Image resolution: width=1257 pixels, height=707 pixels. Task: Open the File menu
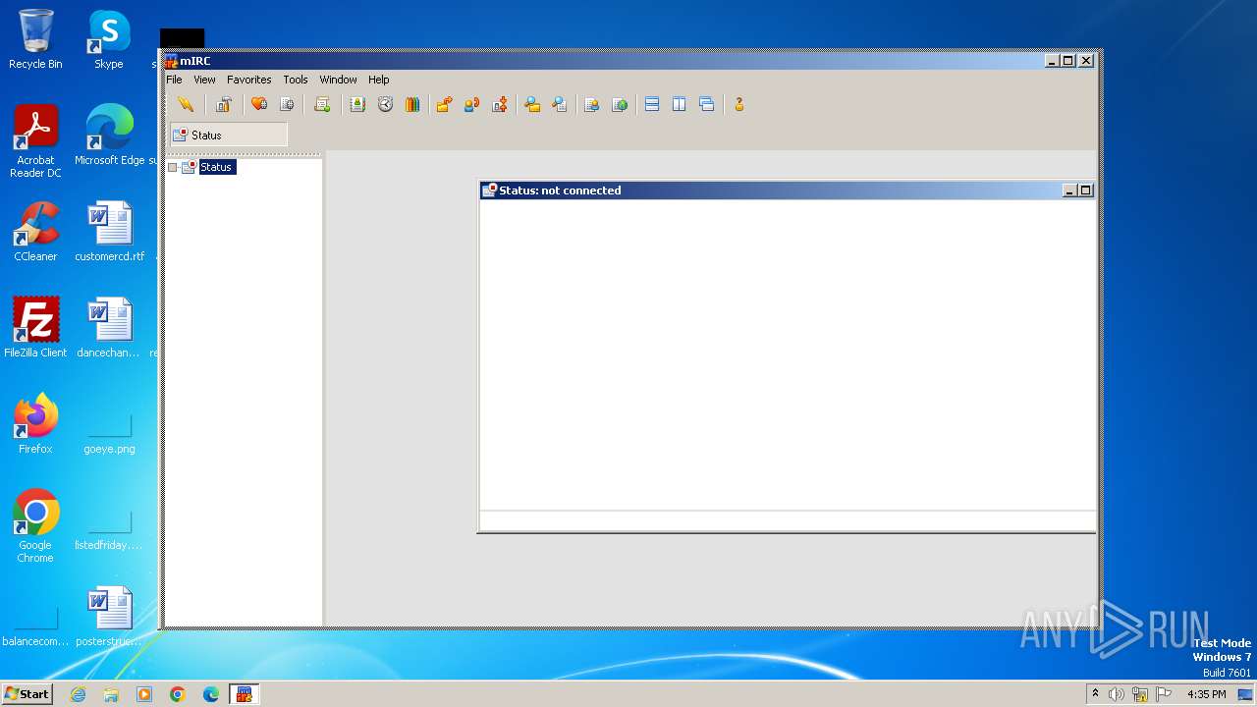tap(174, 80)
